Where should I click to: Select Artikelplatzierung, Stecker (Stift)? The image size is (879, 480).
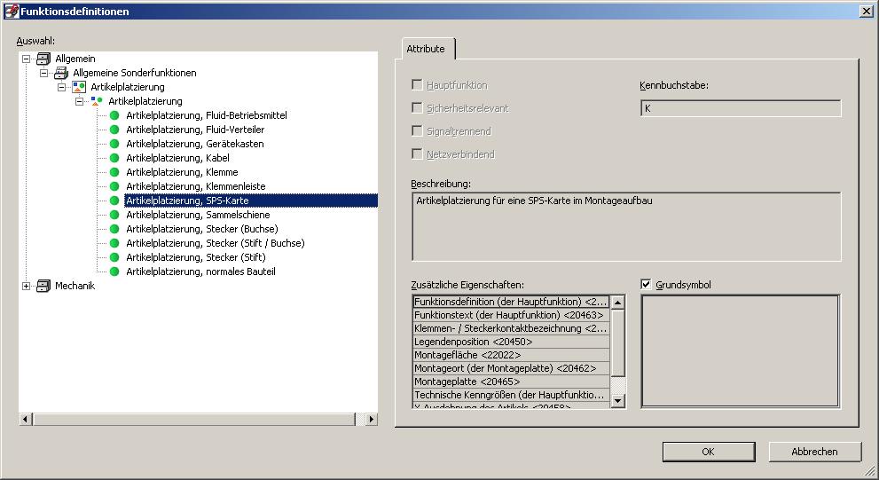pyautogui.click(x=196, y=257)
